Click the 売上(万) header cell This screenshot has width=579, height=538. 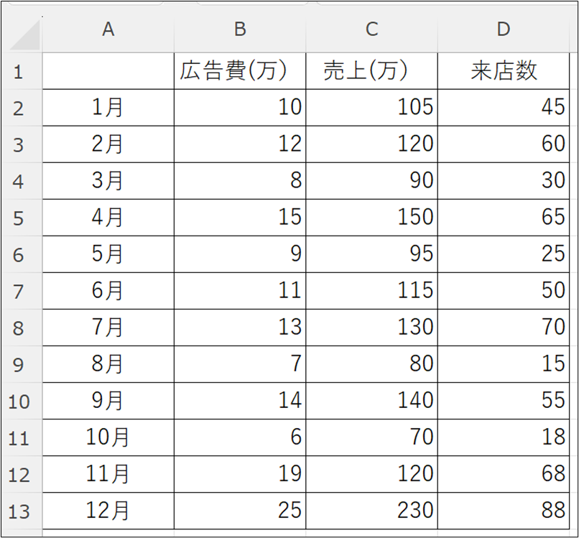click(x=371, y=71)
